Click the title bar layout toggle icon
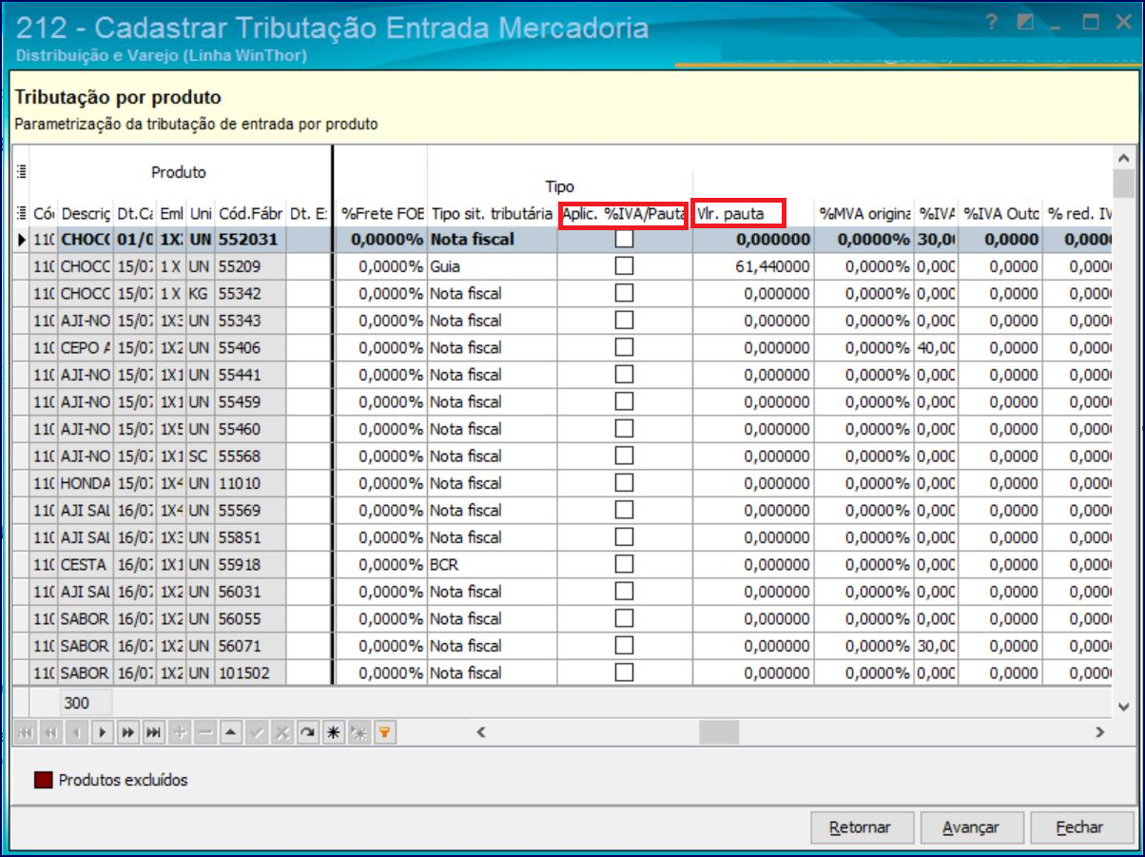 click(1025, 23)
